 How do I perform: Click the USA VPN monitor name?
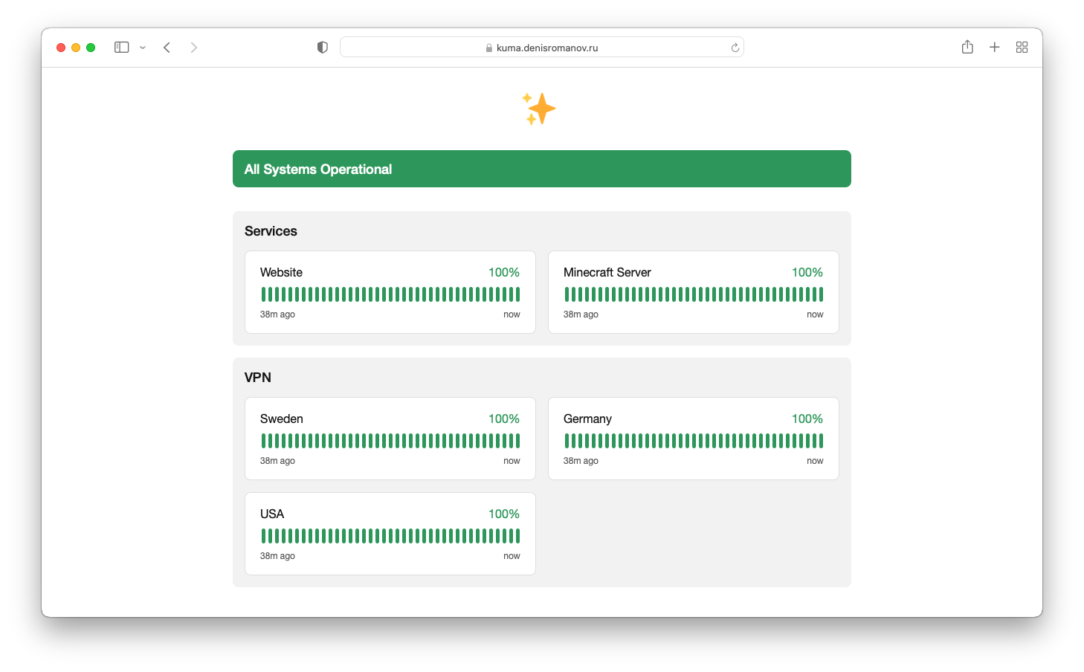(272, 514)
